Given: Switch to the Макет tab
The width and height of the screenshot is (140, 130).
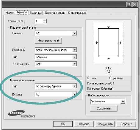Looking at the screenshot, I should [10, 13].
